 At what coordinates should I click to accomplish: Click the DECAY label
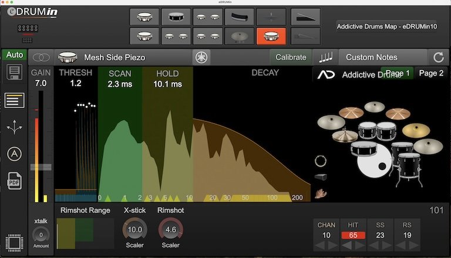pyautogui.click(x=265, y=73)
